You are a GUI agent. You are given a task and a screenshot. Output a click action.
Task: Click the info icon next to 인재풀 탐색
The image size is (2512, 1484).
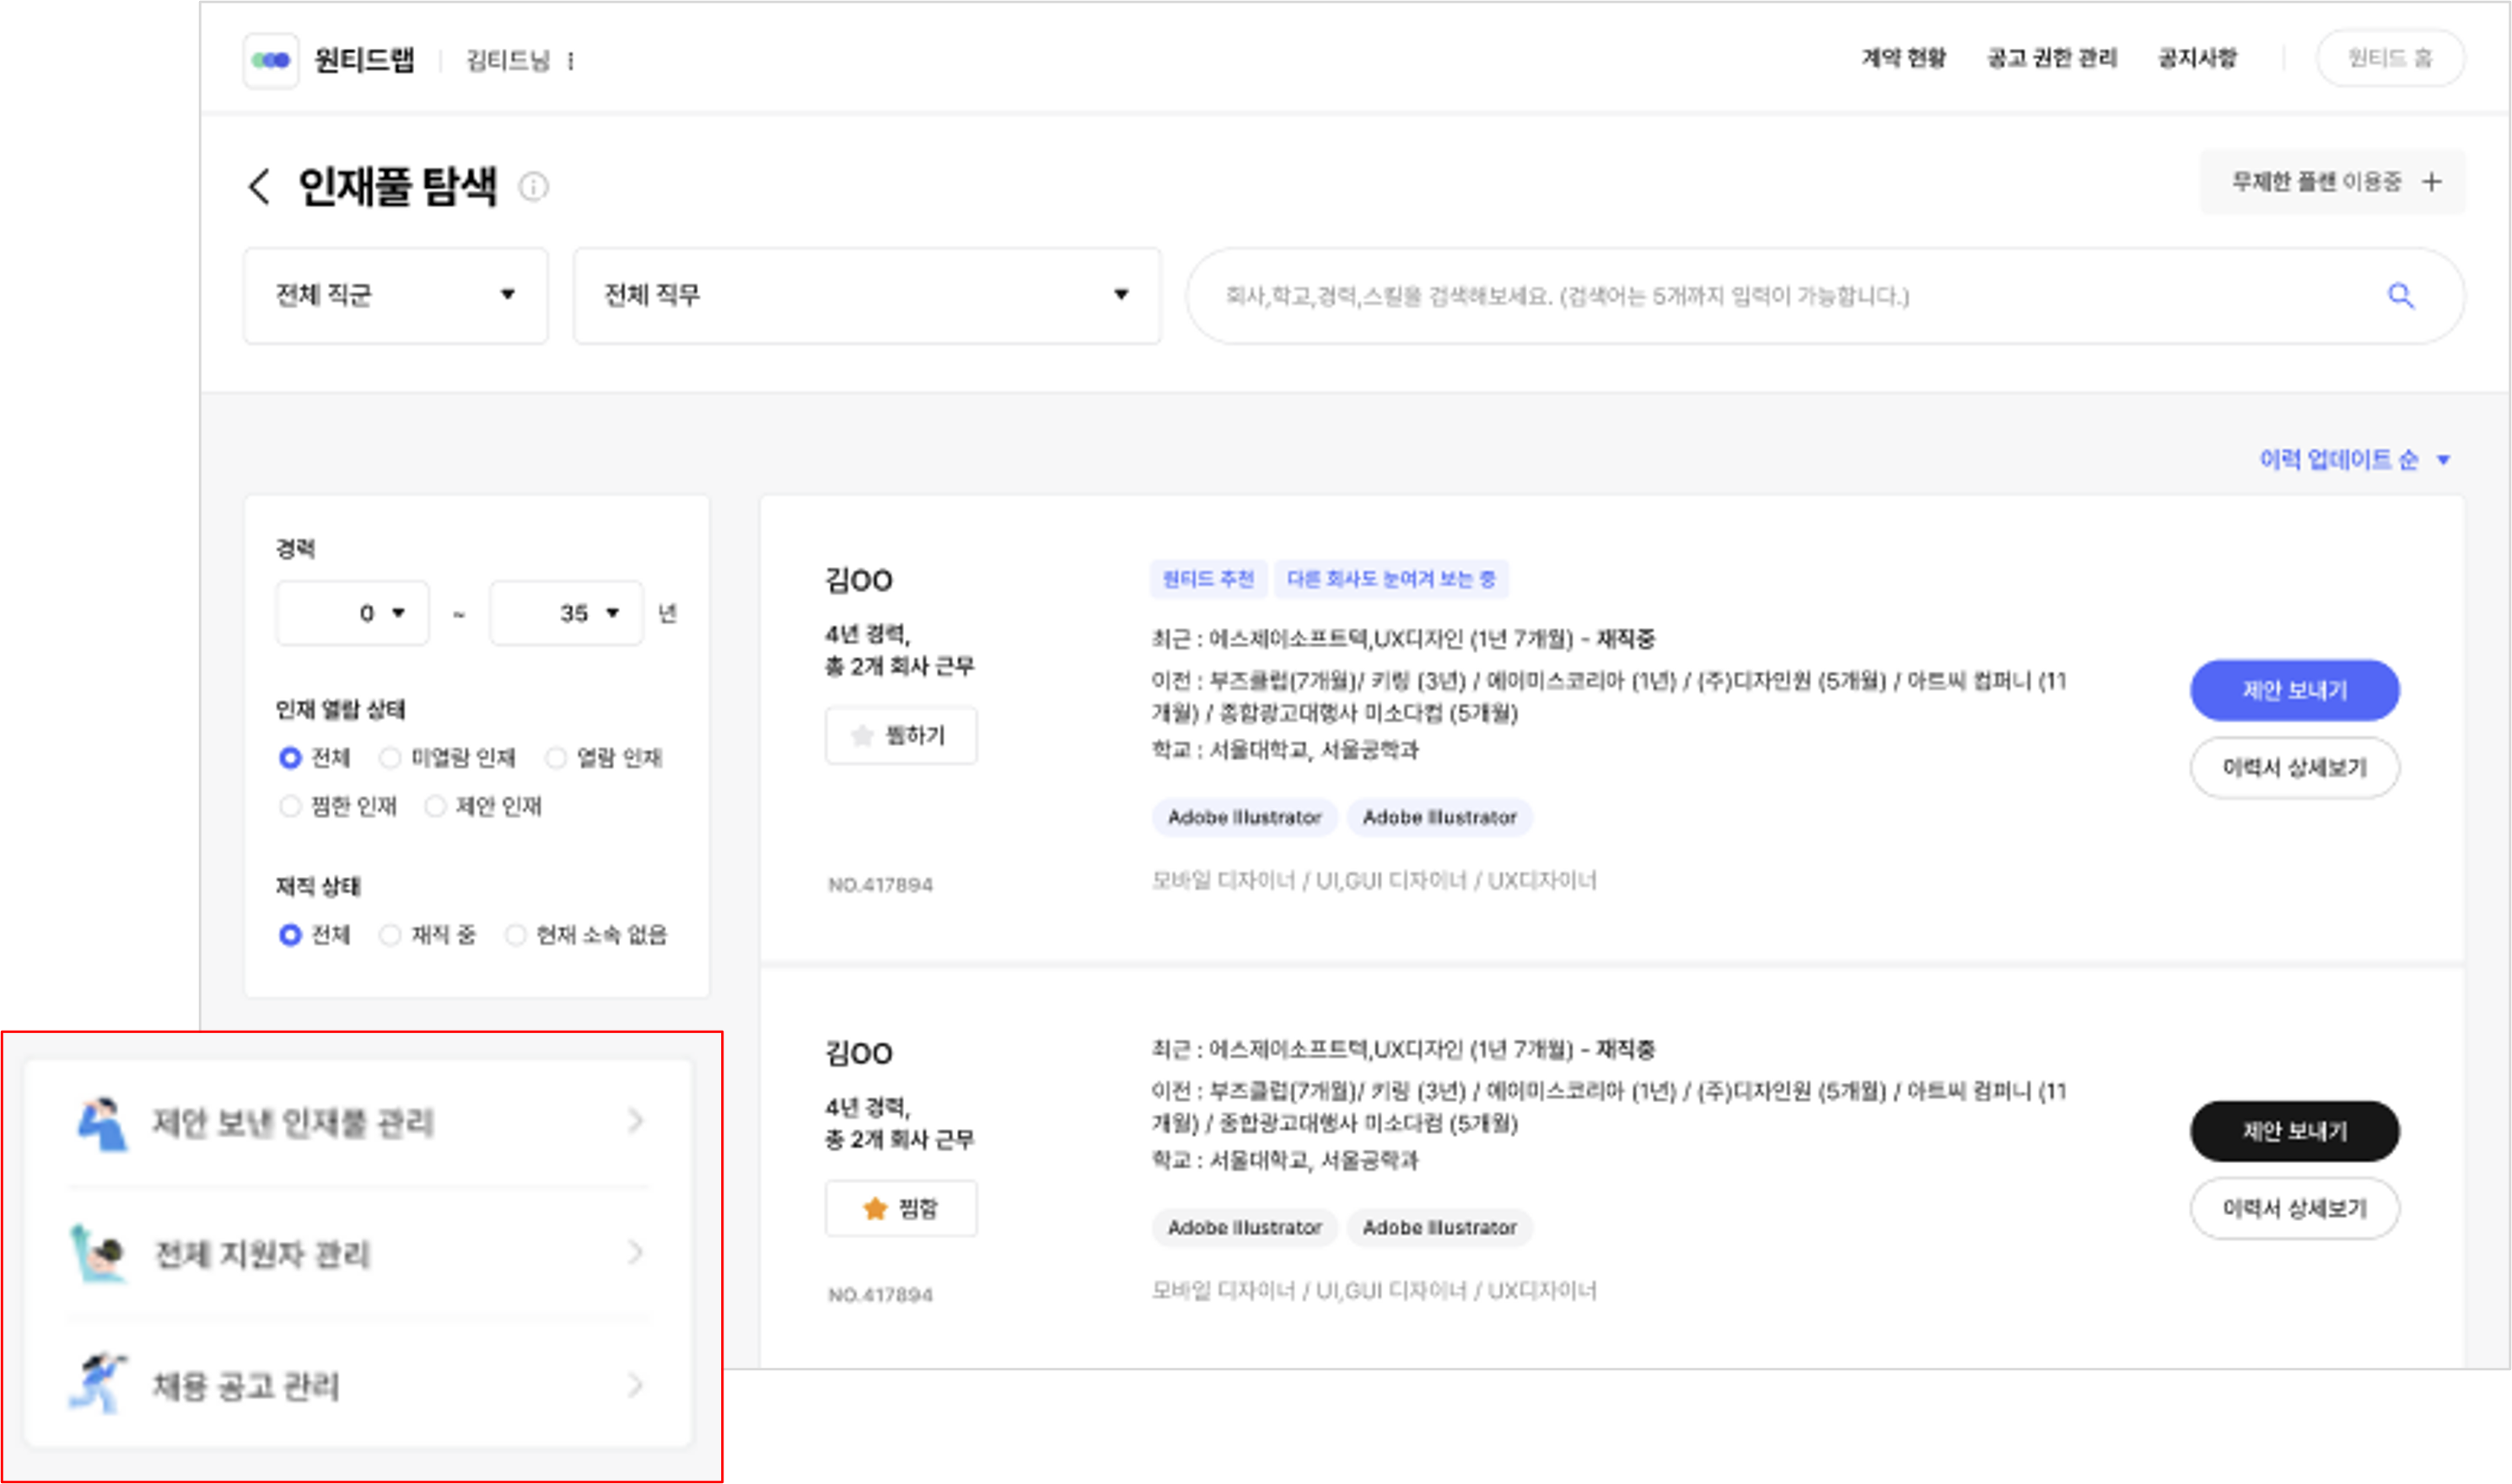tap(533, 186)
